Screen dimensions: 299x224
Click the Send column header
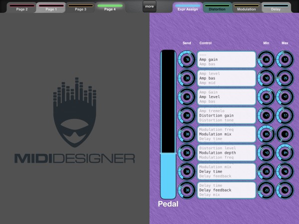(187, 43)
